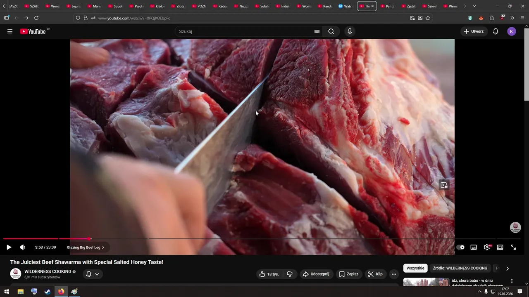Open the WILDERNESS COOKING channel name link
Viewport: 529px width, 297px height.
pyautogui.click(x=48, y=271)
